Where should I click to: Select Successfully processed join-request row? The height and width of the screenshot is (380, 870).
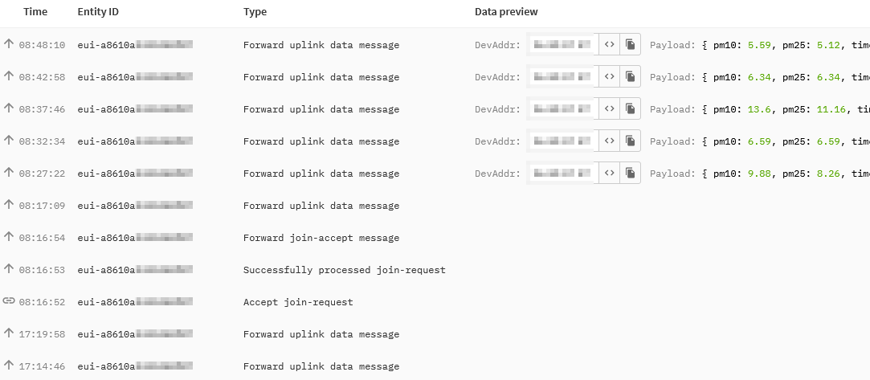pos(435,270)
